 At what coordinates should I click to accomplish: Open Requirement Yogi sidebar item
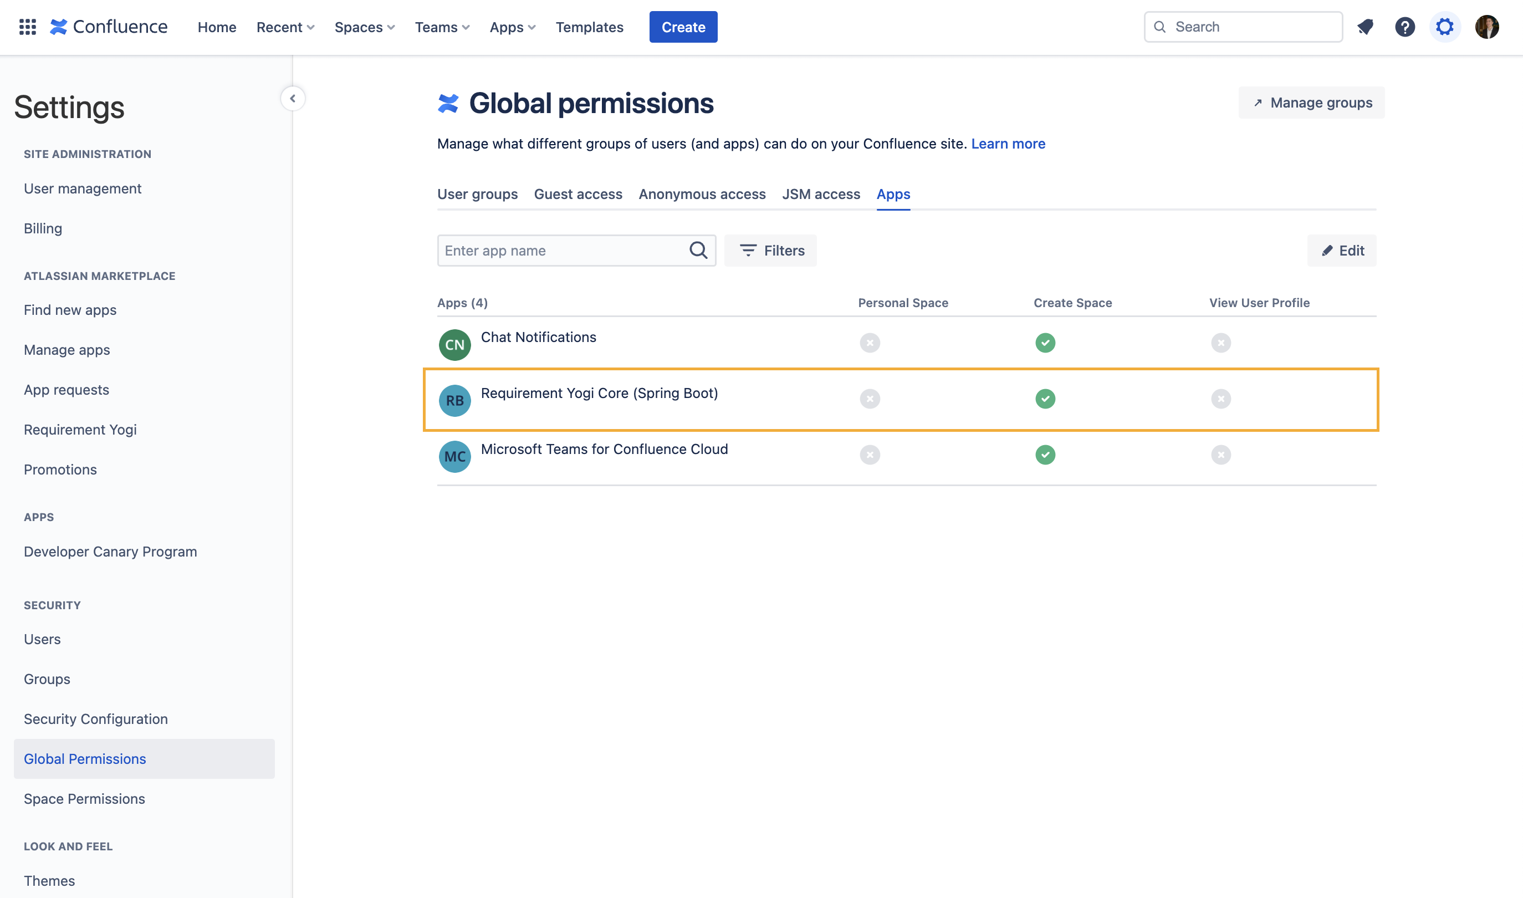[80, 430]
